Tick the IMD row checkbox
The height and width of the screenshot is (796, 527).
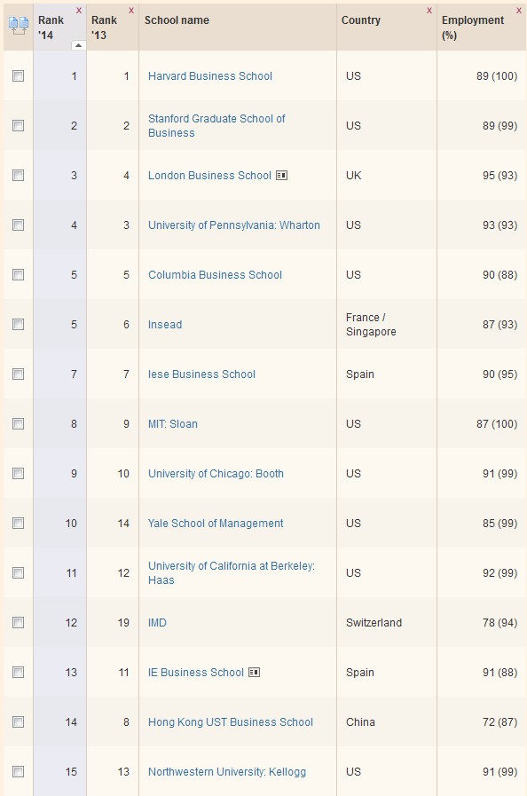point(16,623)
